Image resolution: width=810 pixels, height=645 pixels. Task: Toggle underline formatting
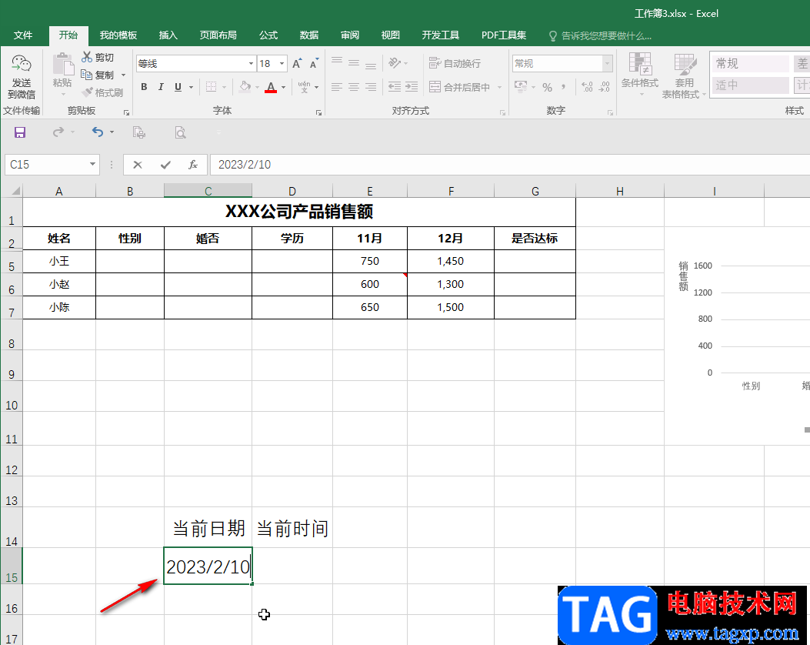[178, 87]
